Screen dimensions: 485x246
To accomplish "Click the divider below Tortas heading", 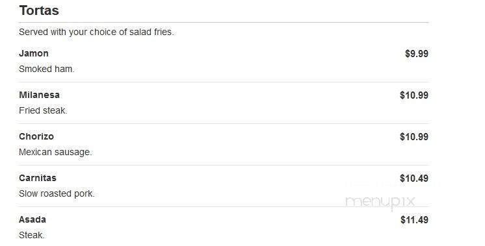I will point(224,23).
